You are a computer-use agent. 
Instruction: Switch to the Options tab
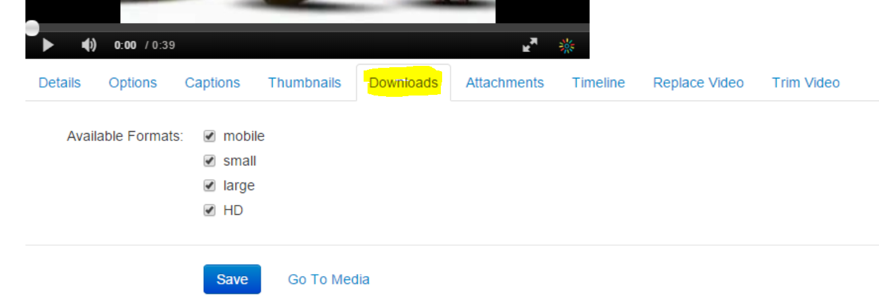133,83
